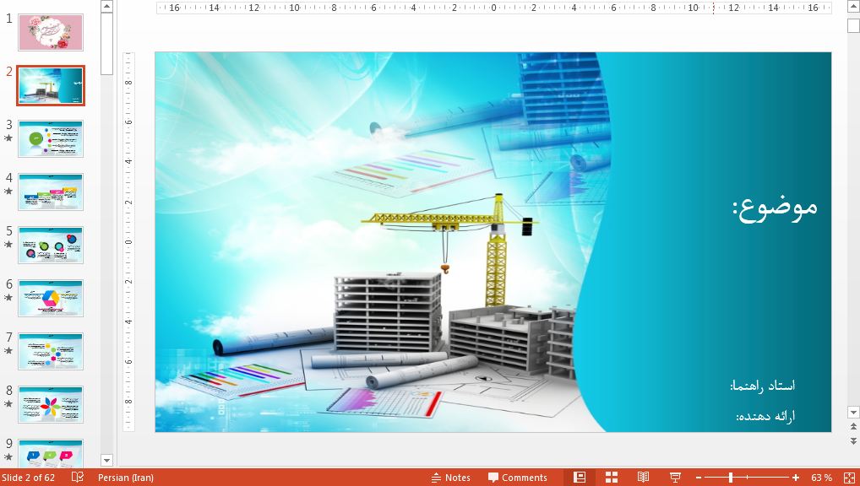Jump to next slide using double-arrow button
Image resolution: width=860 pixels, height=486 pixels.
[853, 438]
